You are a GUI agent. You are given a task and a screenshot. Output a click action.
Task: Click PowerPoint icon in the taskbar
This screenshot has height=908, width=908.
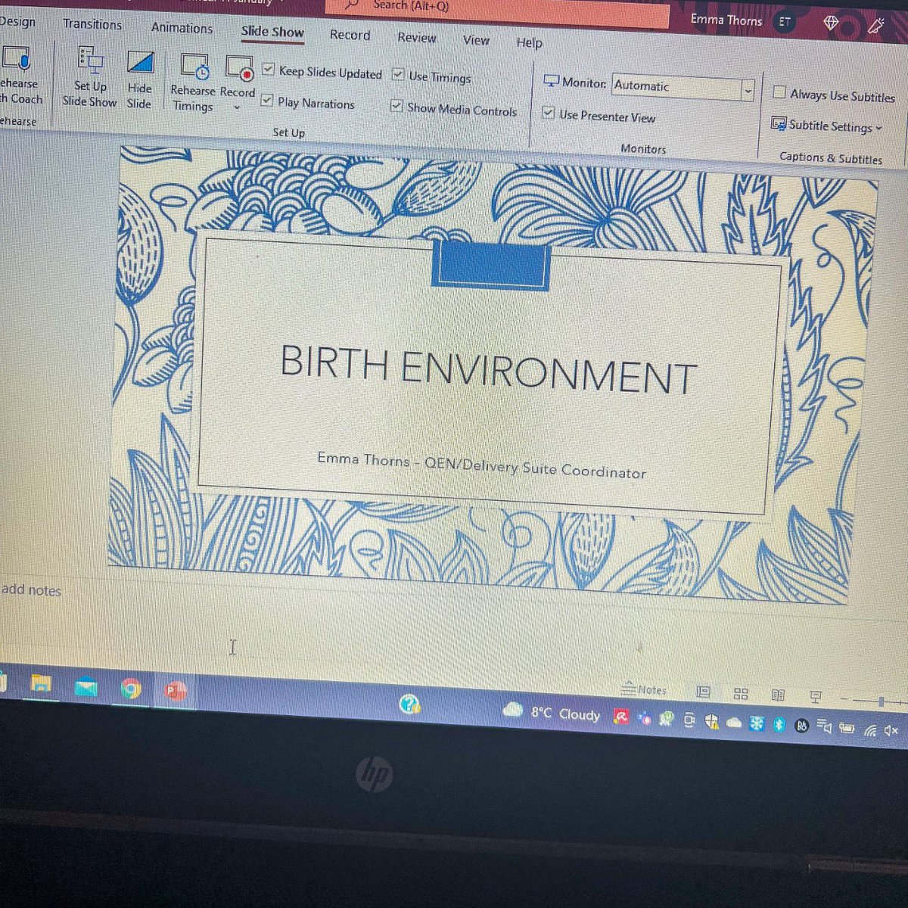click(176, 690)
